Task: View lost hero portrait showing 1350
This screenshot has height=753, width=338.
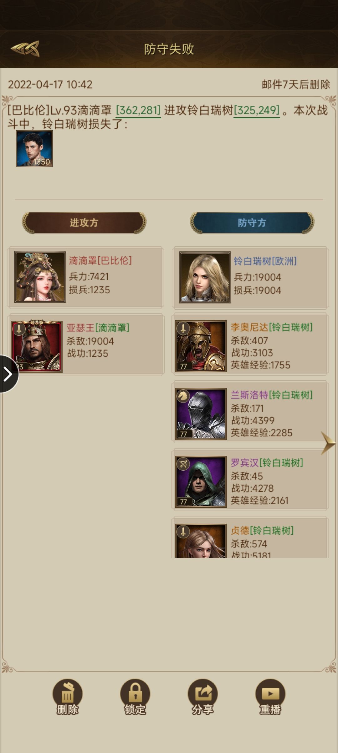Action: tap(34, 149)
